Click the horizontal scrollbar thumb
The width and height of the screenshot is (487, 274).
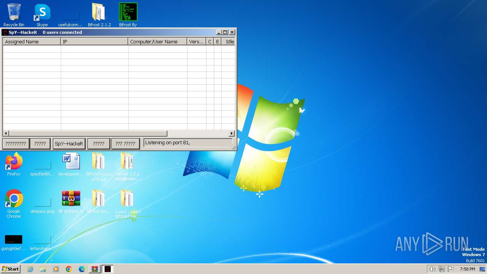(88, 134)
